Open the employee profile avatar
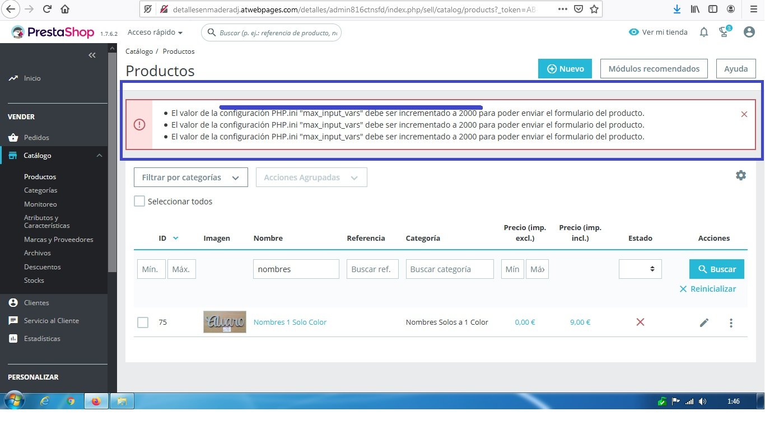 click(x=749, y=32)
